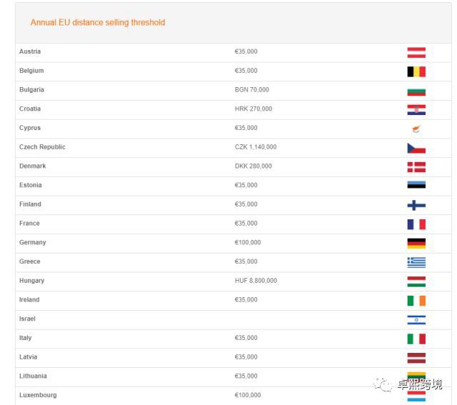Screen dimensions: 457x405
Task: Click the Annual EU distance selling threshold heading
Action: point(98,23)
